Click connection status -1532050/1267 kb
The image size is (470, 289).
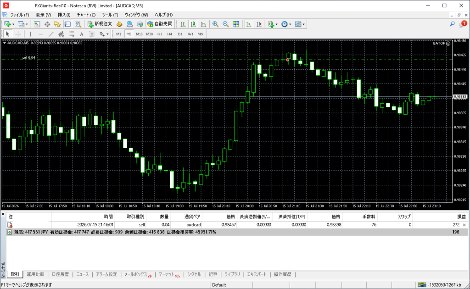pos(439,285)
